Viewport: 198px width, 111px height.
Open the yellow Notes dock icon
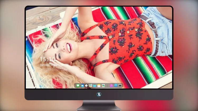[99, 86]
